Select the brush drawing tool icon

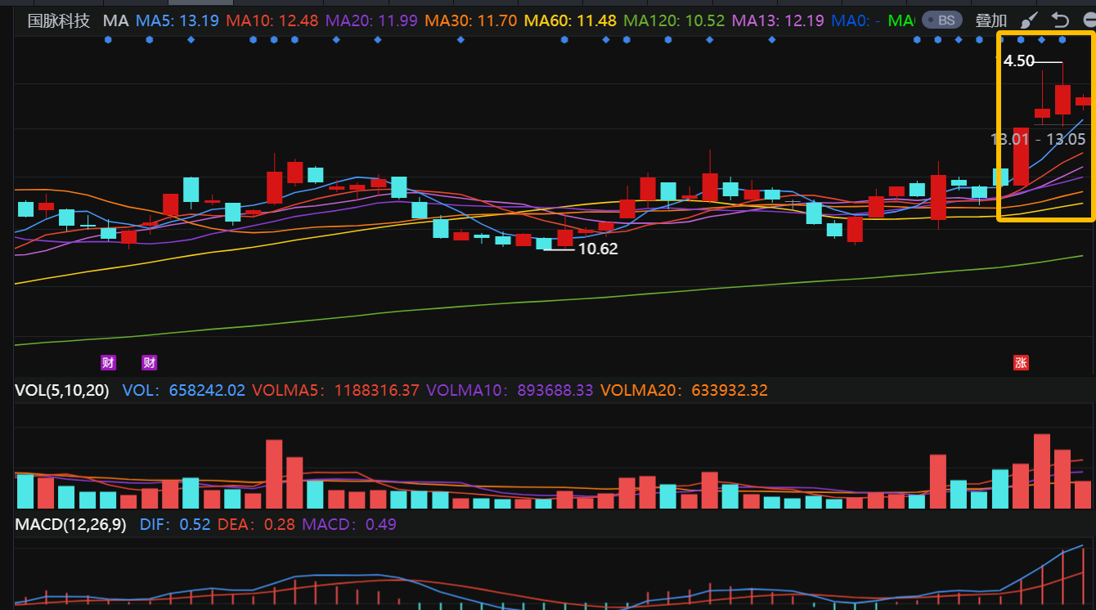(x=1031, y=20)
